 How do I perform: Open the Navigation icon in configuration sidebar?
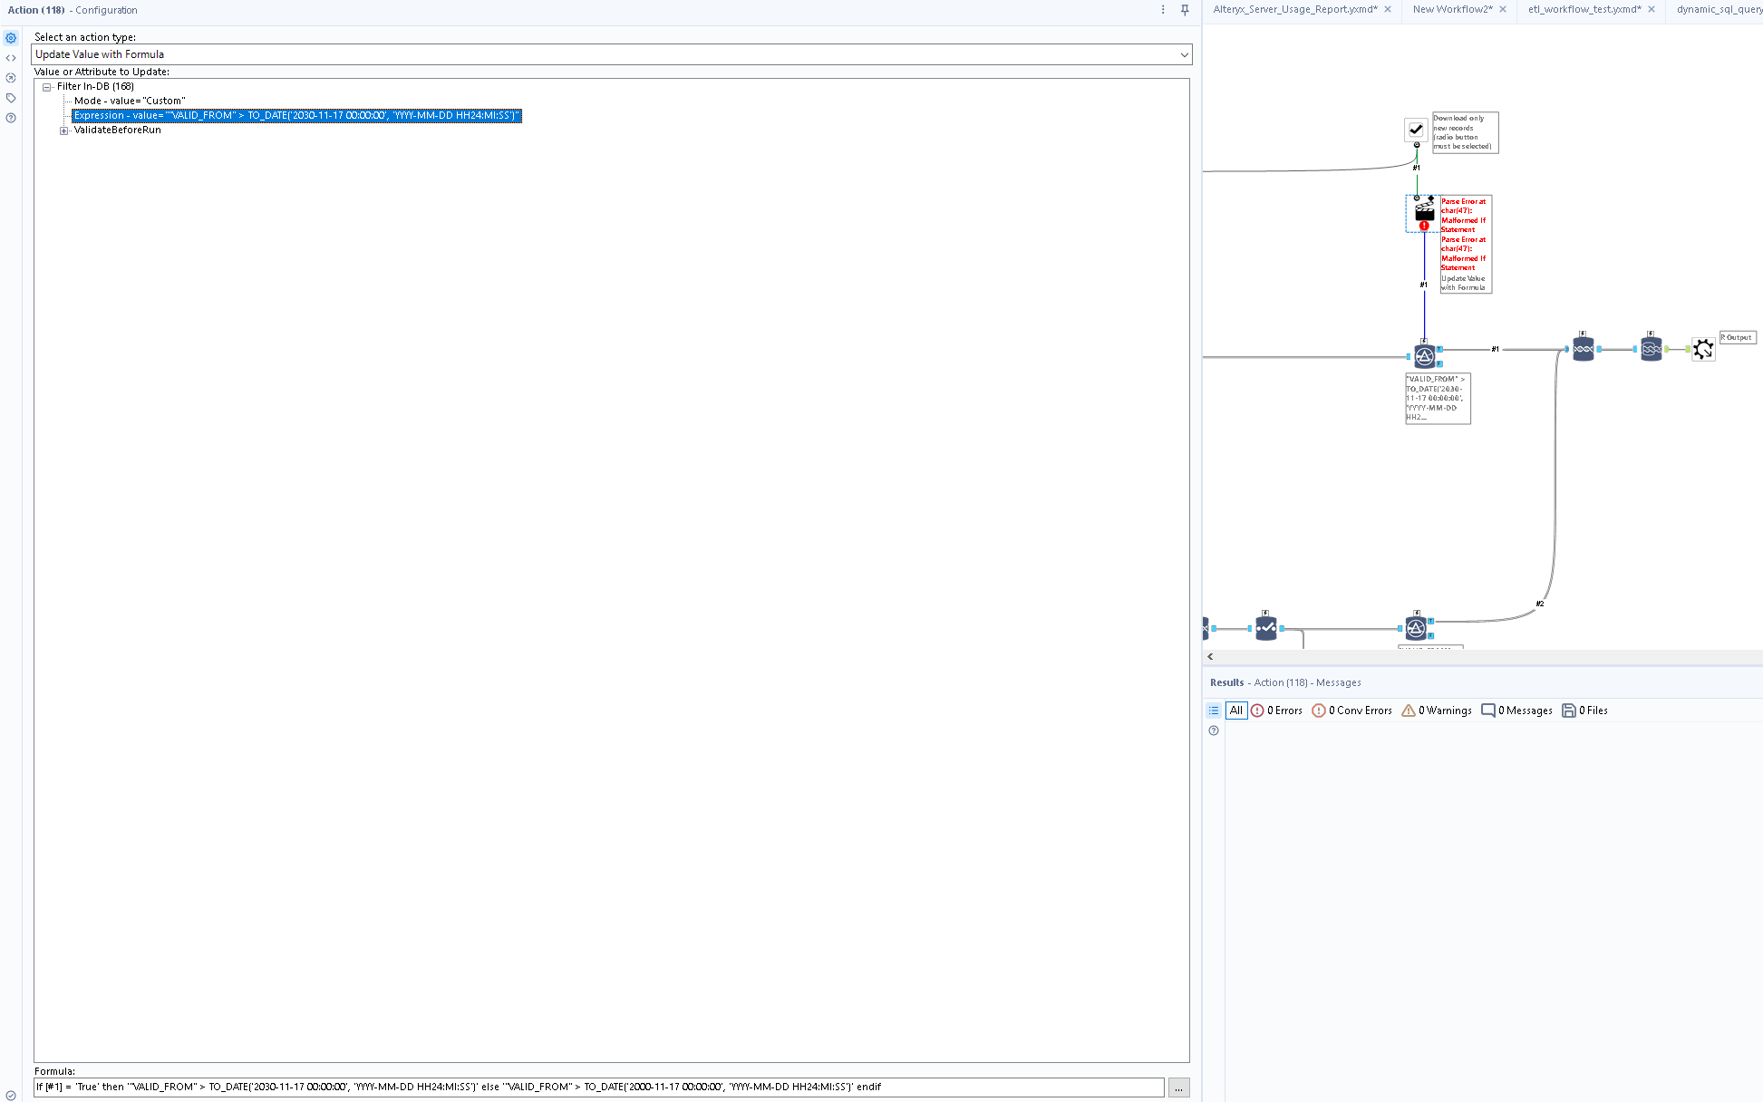11,78
